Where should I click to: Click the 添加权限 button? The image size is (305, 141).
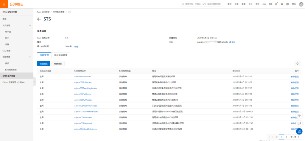click(43, 64)
